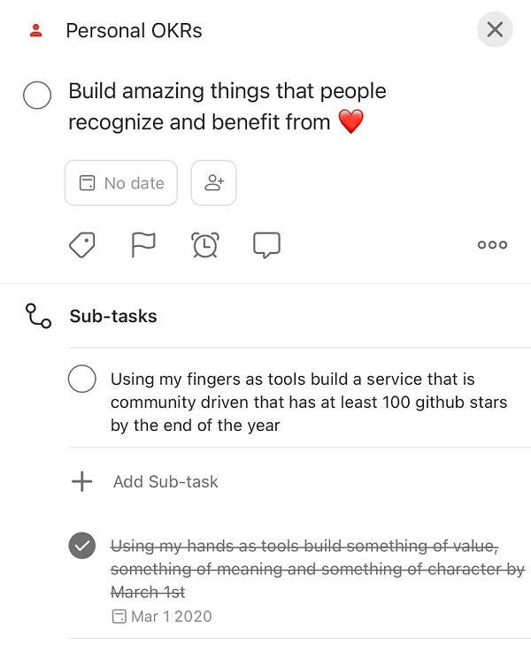Add a reminder using alarm clock icon

[x=205, y=245]
